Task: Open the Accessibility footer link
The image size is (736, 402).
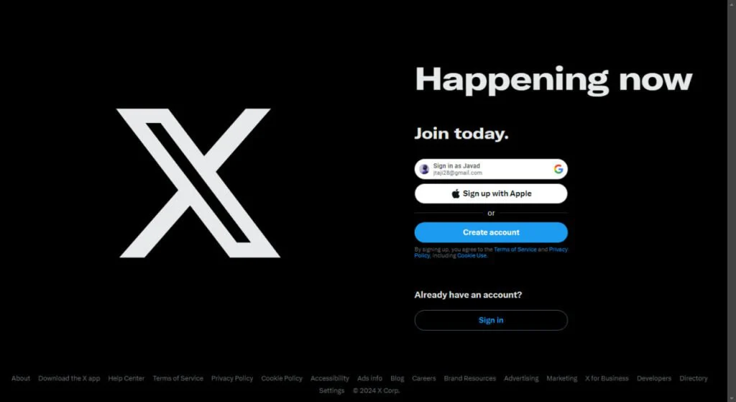Action: [x=329, y=378]
